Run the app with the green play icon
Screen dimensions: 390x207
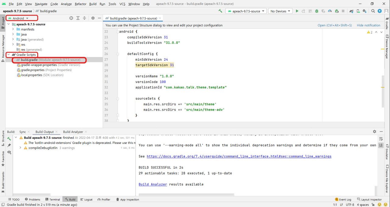coord(297,11)
